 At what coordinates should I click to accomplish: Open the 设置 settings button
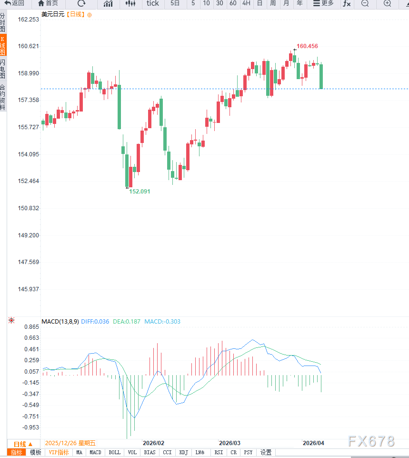tap(266, 453)
